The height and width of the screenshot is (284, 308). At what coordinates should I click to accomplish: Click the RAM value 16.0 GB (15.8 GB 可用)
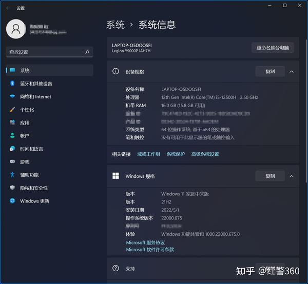(x=183, y=106)
